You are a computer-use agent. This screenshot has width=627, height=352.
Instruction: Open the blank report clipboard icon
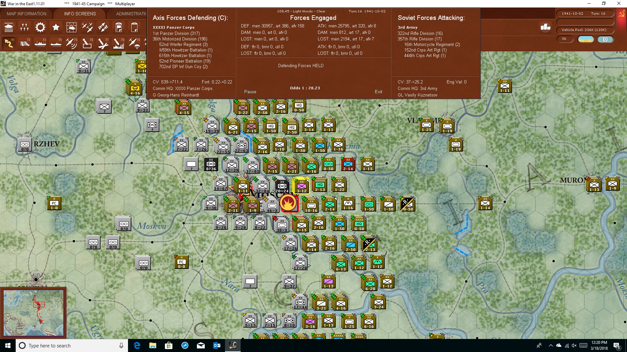point(134,27)
